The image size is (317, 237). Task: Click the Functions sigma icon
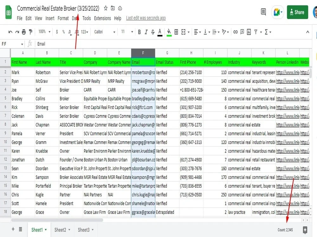pyautogui.click(x=266, y=32)
